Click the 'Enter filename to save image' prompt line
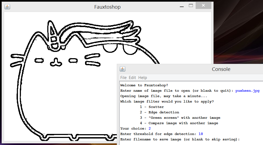Viewport: 263px width, 145px height. [180, 139]
